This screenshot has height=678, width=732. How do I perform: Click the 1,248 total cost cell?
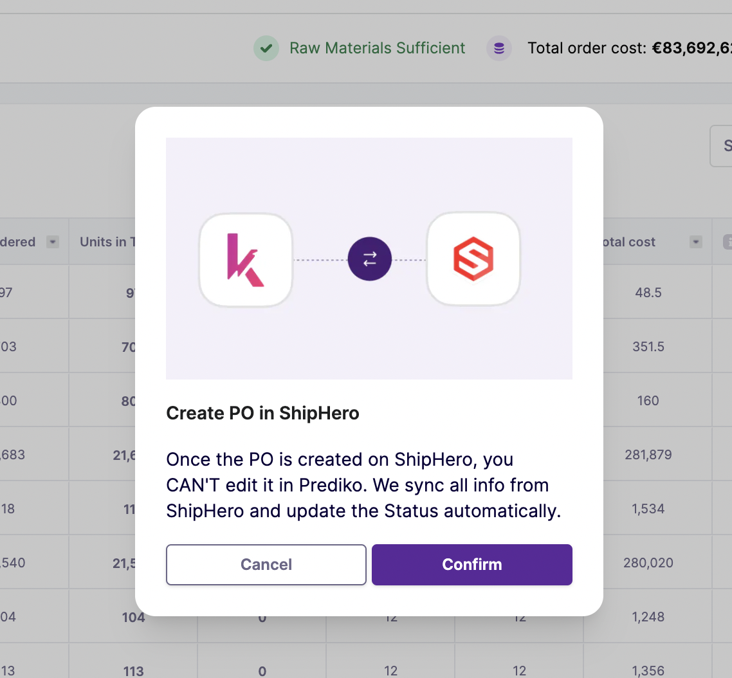click(648, 617)
